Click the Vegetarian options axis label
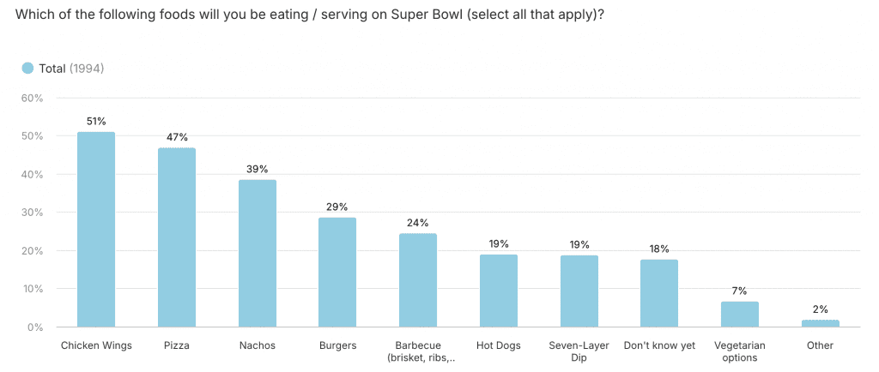879x372 pixels. click(740, 351)
